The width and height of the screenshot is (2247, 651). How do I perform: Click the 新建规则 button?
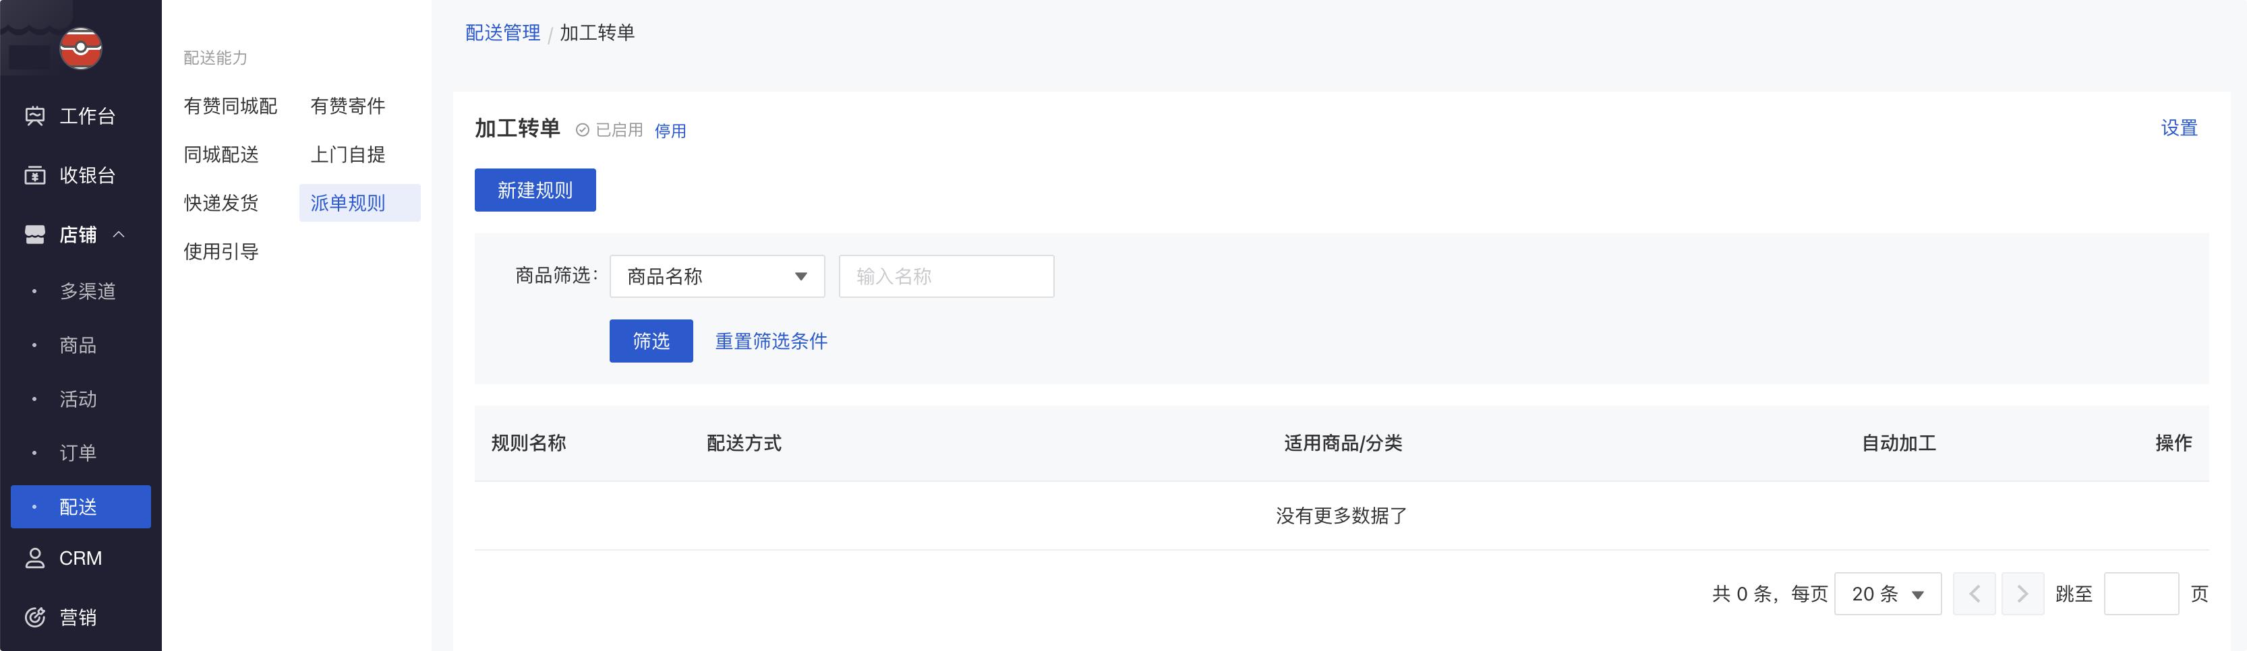[x=535, y=190]
